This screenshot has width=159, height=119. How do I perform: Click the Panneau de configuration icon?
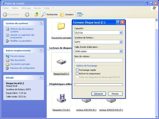7,68
